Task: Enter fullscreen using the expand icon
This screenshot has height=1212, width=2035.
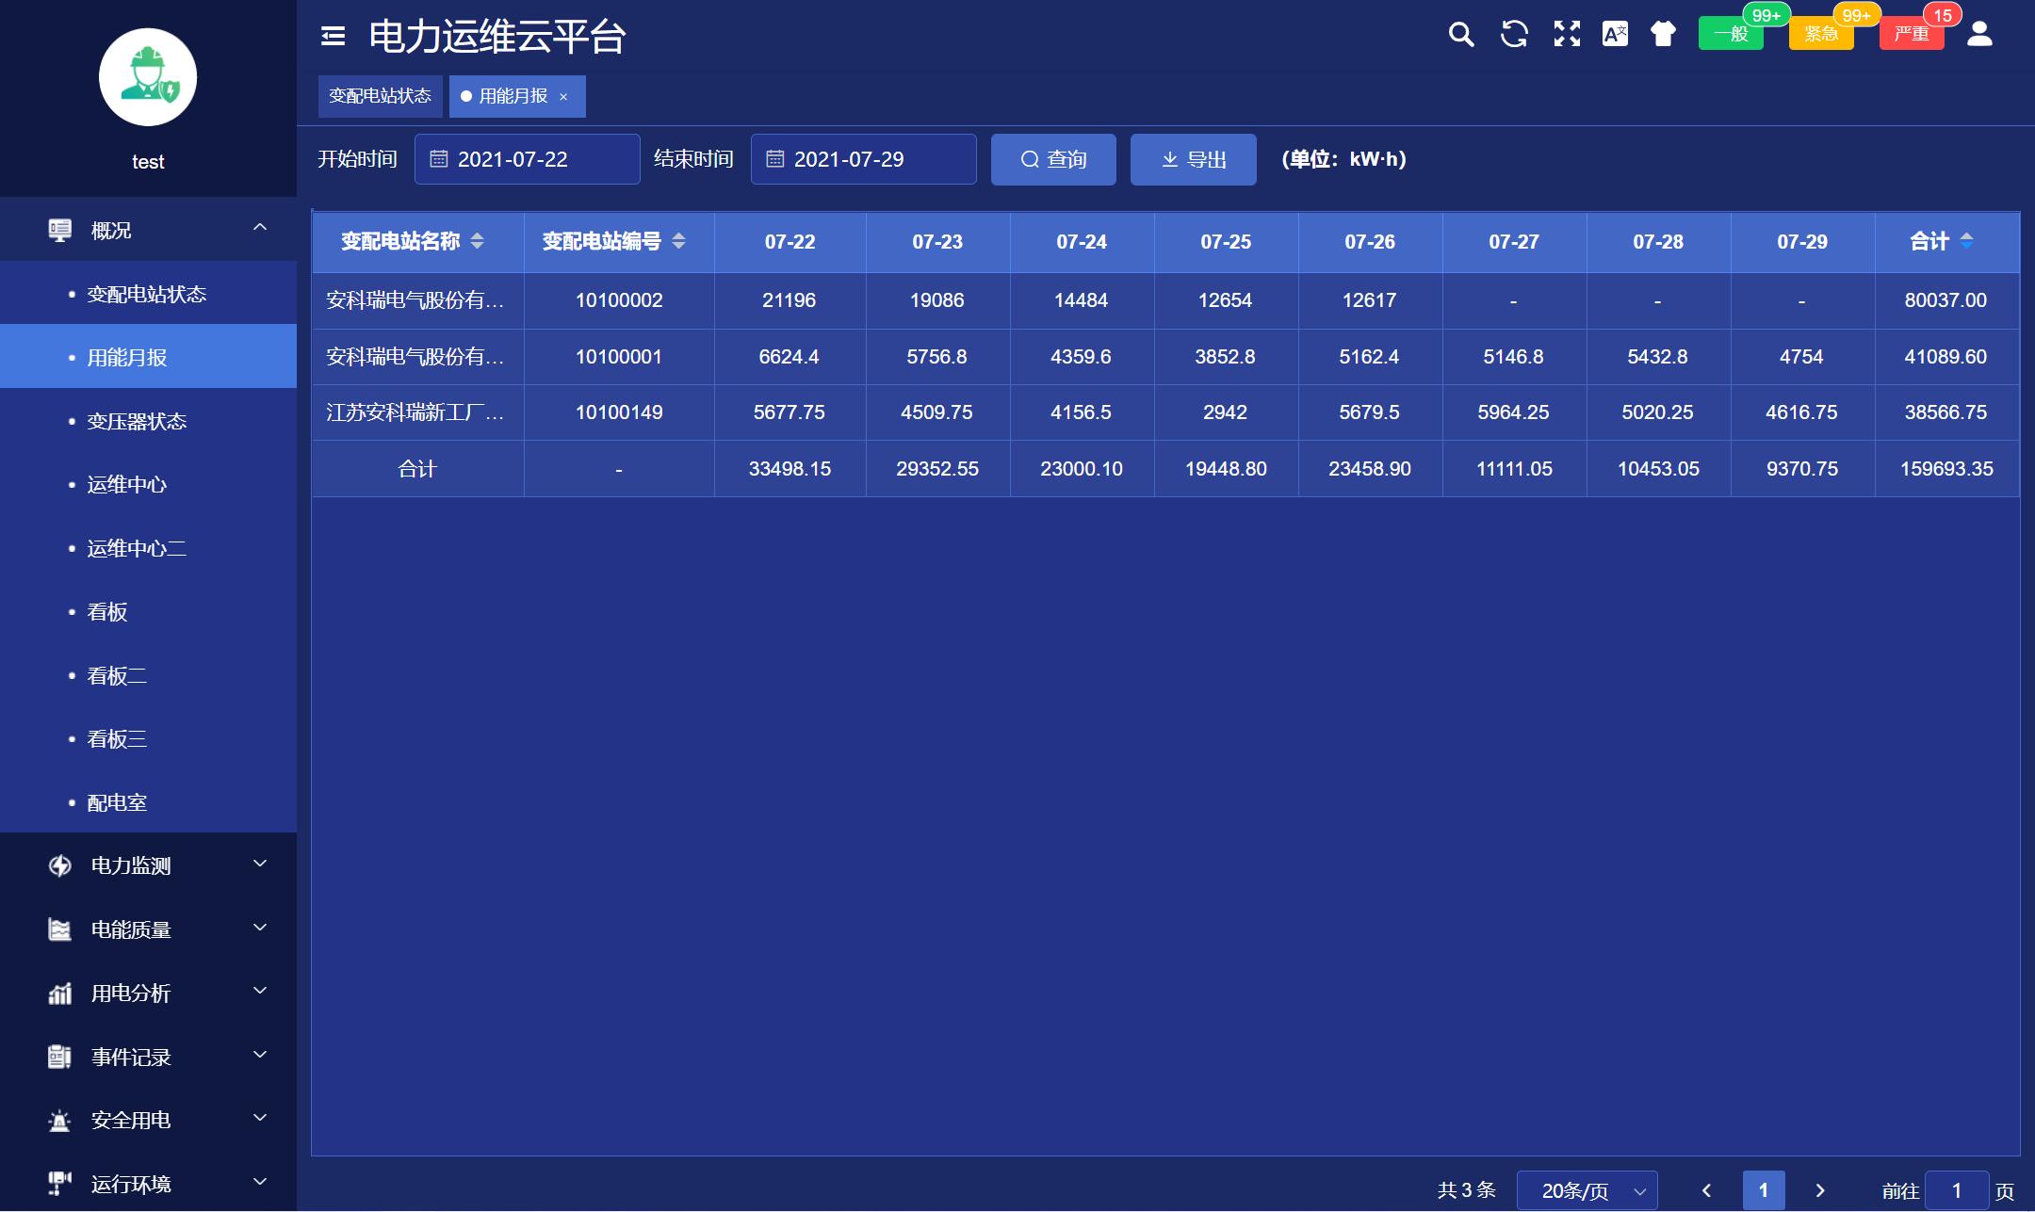Action: [x=1566, y=34]
